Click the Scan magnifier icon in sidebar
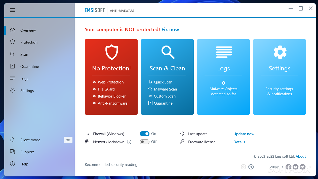Image resolution: width=318 pixels, height=179 pixels. pos(13,54)
